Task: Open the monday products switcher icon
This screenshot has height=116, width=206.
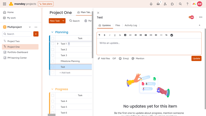Action: click(x=194, y=4)
